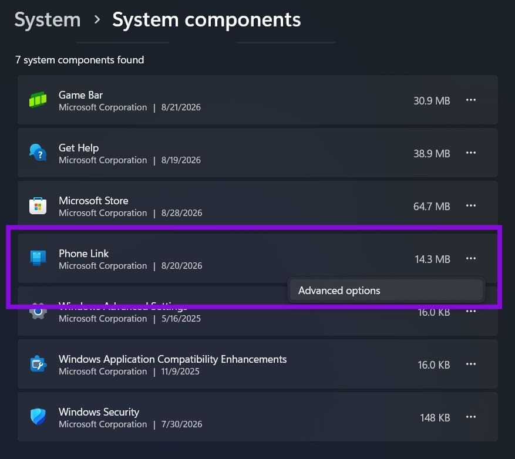Select the Get Help name text
Image resolution: width=515 pixels, height=459 pixels.
(x=79, y=148)
